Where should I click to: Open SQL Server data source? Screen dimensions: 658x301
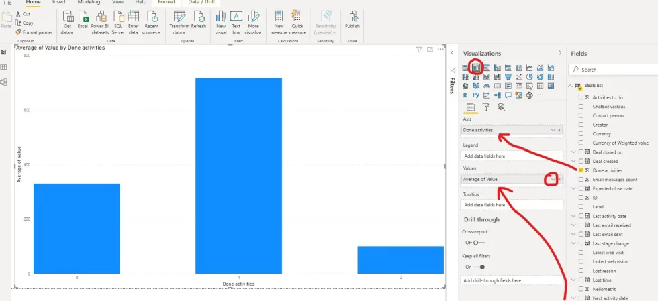118,23
